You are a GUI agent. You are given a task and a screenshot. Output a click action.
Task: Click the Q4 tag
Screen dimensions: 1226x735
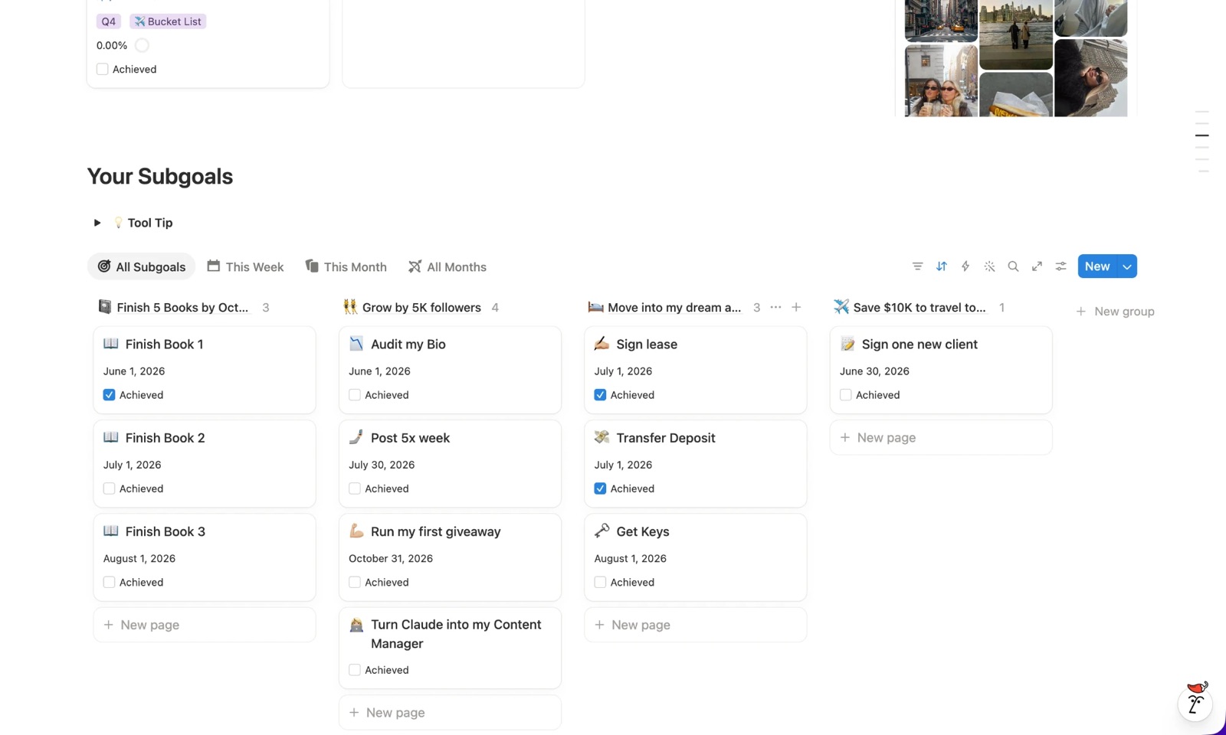coord(109,21)
